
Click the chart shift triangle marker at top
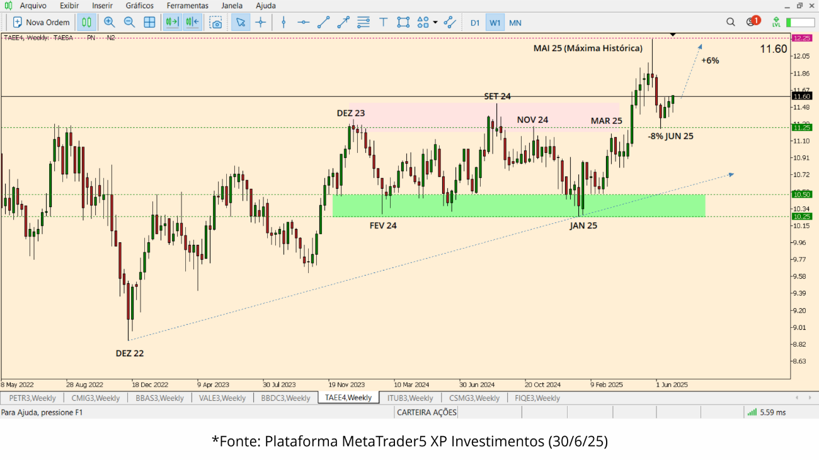[672, 35]
